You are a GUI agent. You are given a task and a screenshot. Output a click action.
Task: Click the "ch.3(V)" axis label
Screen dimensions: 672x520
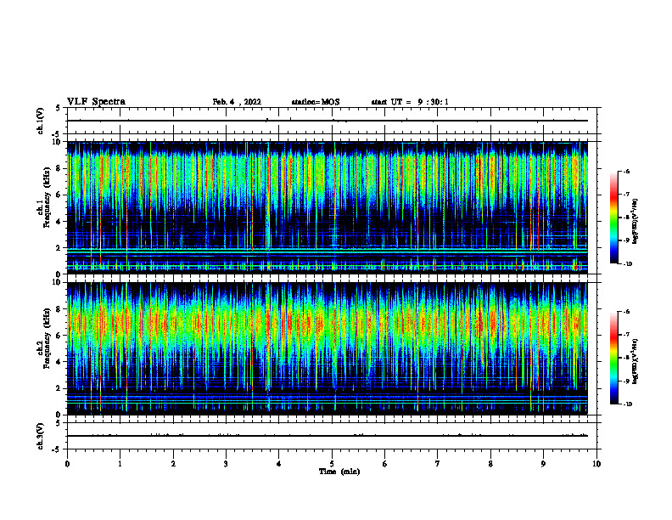pos(41,436)
